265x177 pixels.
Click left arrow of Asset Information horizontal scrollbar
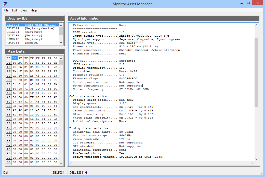click(71, 163)
